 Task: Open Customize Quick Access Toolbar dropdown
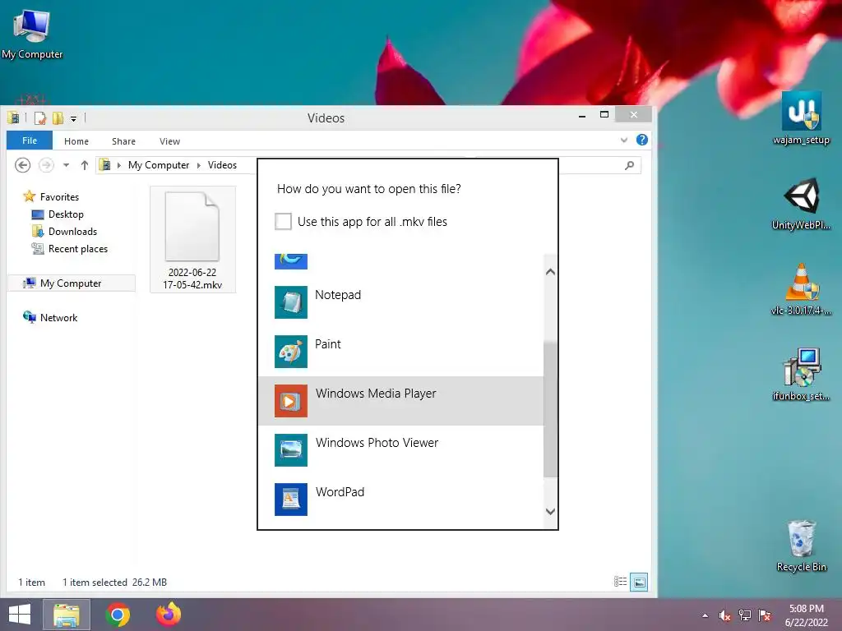[73, 118]
